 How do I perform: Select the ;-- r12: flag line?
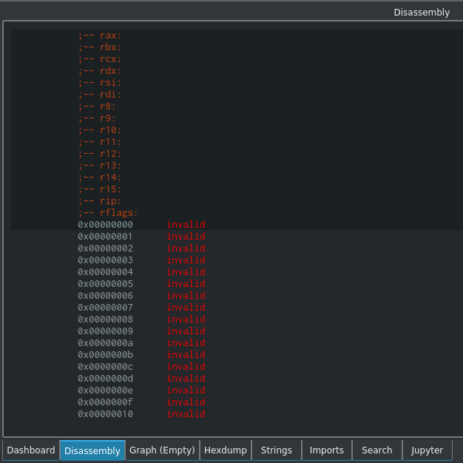(100, 154)
